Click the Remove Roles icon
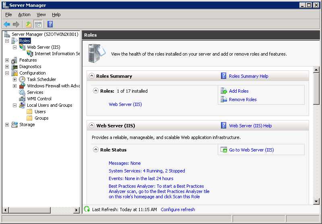The height and width of the screenshot is (224, 322). pos(224,100)
